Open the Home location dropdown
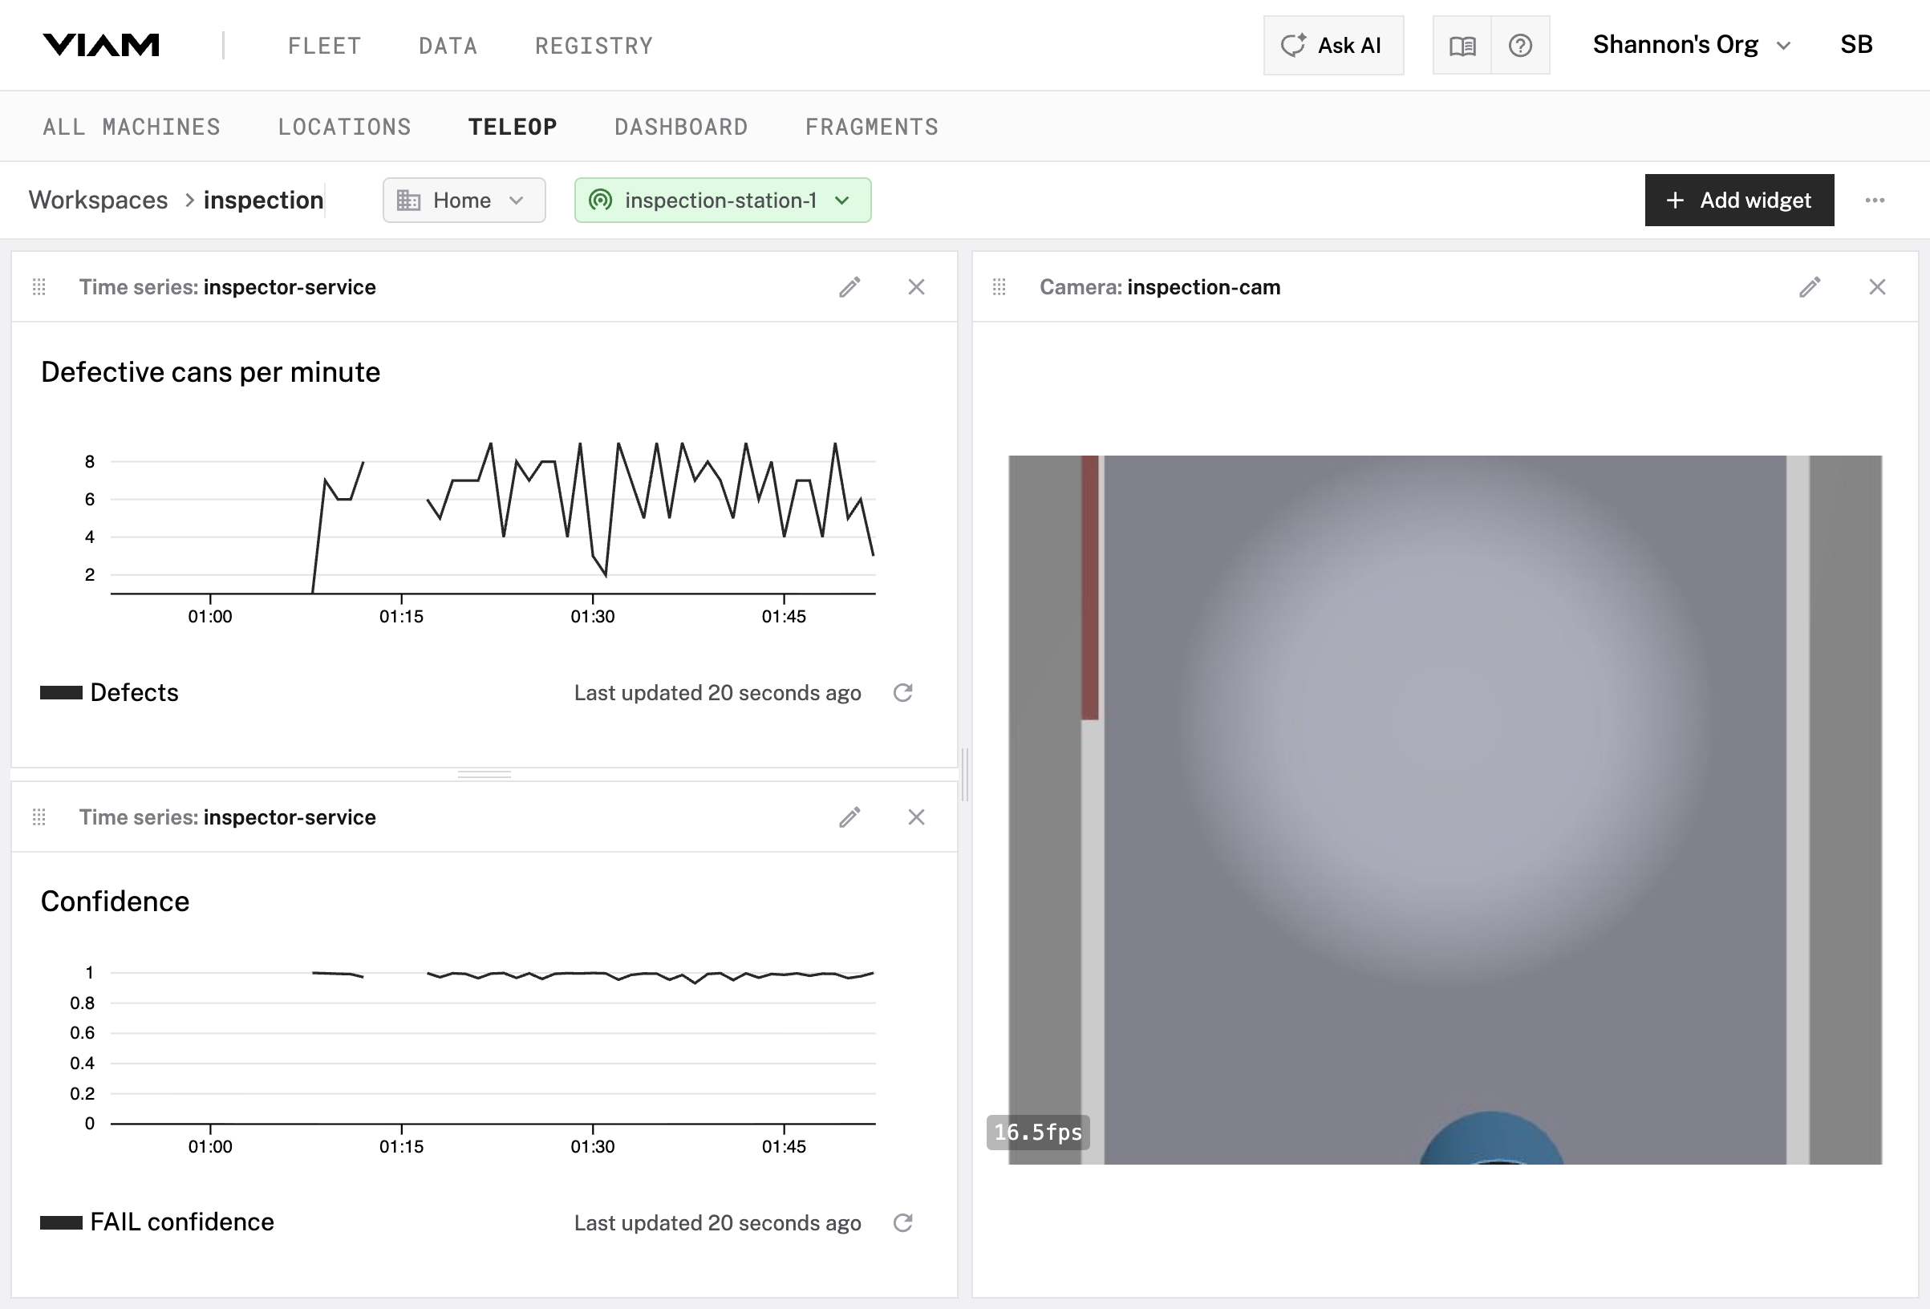Screen dimensions: 1930x1309 coord(464,200)
